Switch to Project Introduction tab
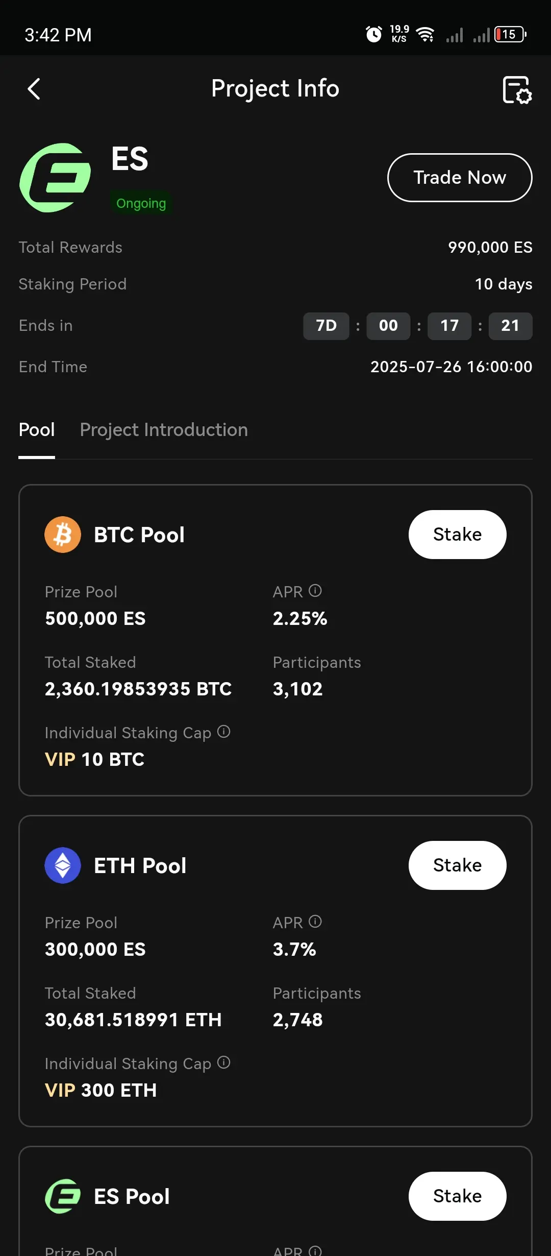The height and width of the screenshot is (1256, 551). point(164,430)
